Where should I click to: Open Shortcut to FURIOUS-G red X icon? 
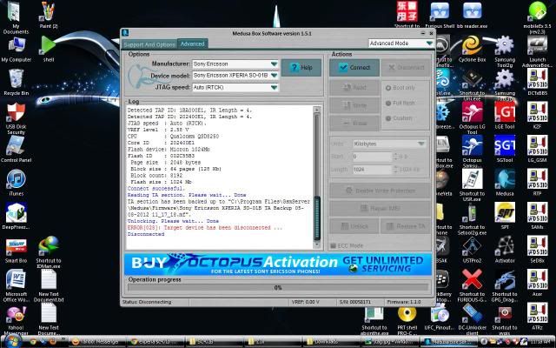click(x=472, y=286)
